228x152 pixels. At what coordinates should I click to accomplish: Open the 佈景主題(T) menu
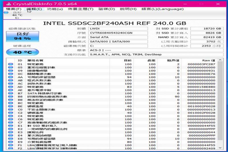[81, 9]
